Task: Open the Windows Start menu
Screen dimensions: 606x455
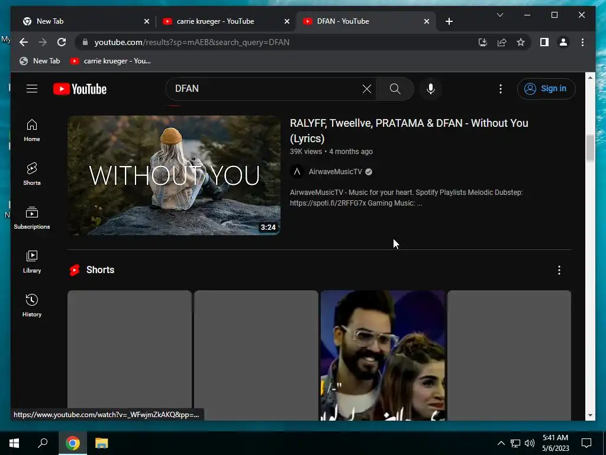Action: coord(14,443)
